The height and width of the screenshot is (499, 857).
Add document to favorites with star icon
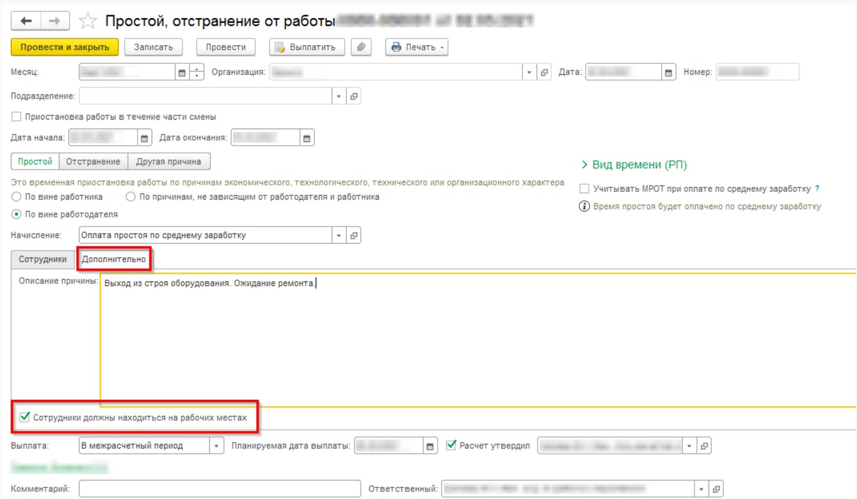pyautogui.click(x=86, y=22)
